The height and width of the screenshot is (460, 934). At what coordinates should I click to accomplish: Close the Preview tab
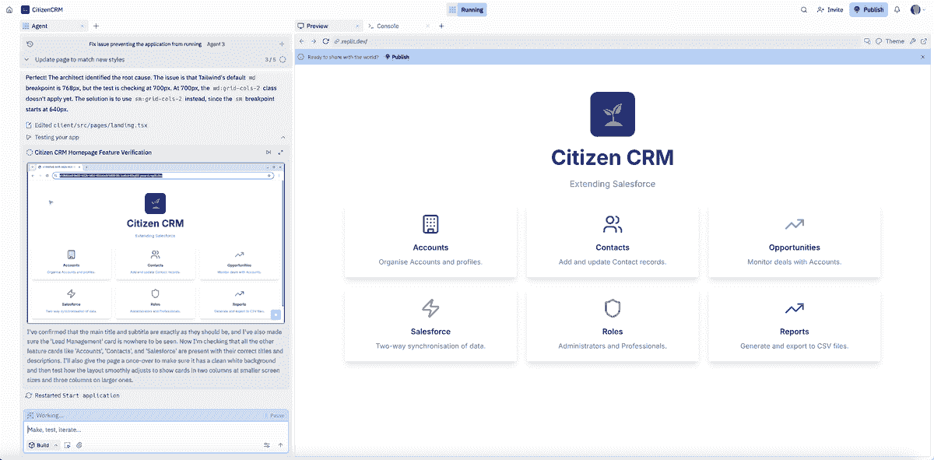tap(356, 26)
